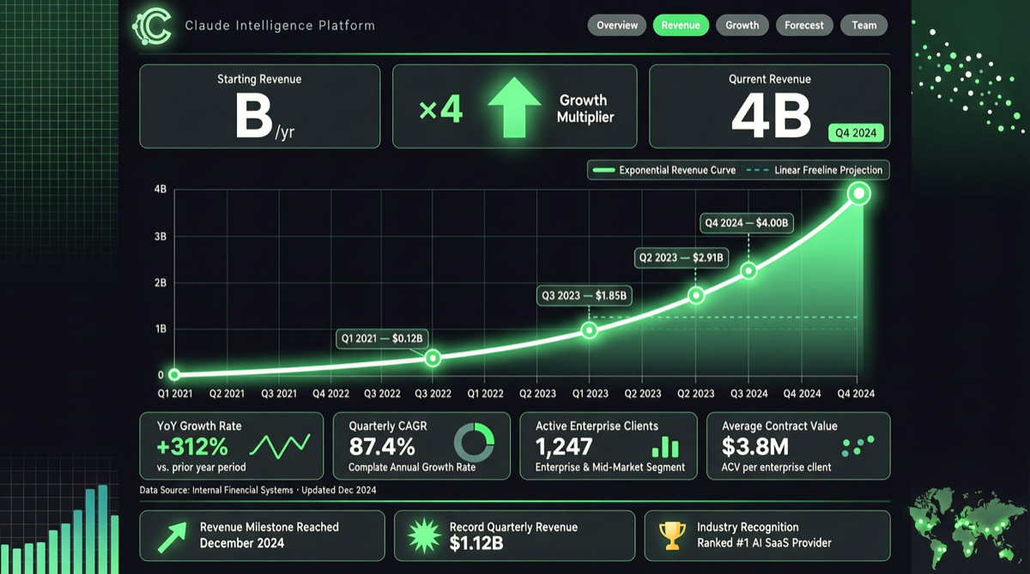Click the chart starting point marker at zero
This screenshot has width=1030, height=574.
174,375
